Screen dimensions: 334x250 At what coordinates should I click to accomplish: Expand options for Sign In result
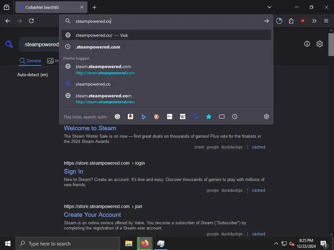247,190
